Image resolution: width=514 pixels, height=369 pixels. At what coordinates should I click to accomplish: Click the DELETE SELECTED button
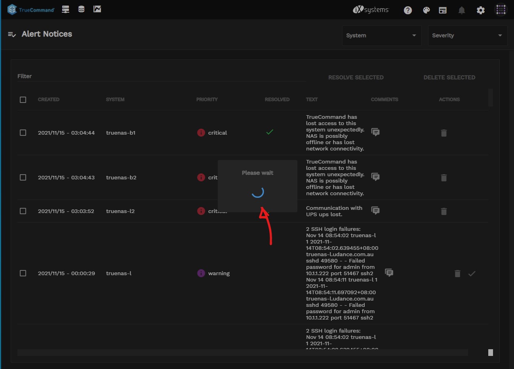pos(449,78)
